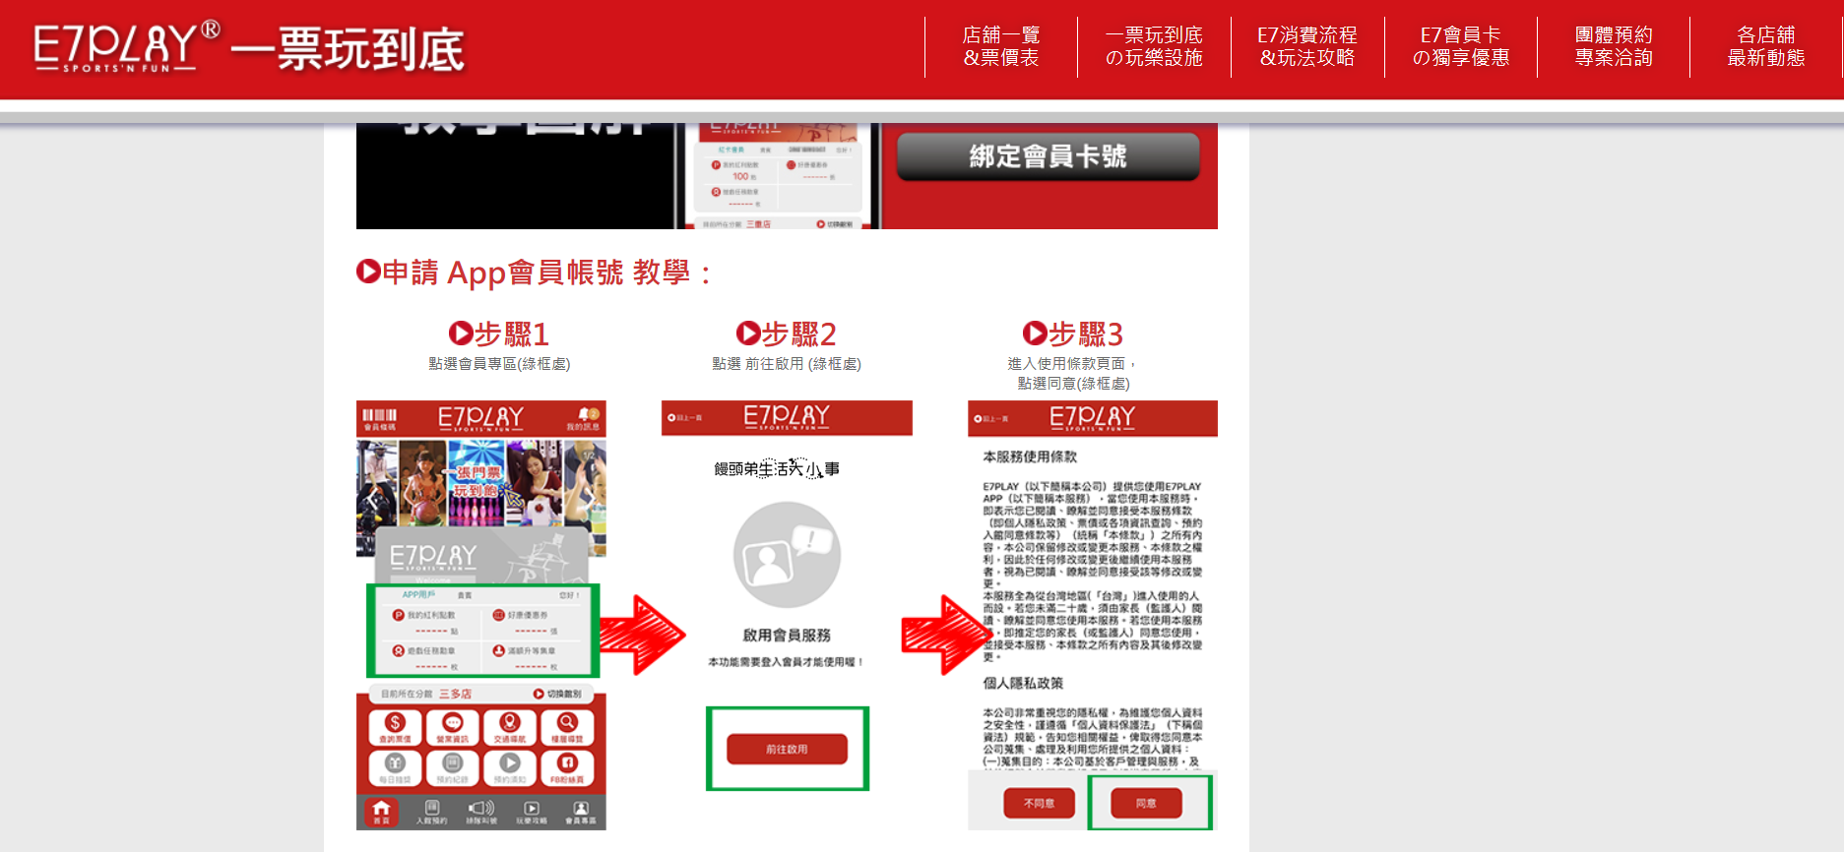Click the 綁定會員卡號 banner button
Image resolution: width=1844 pixels, height=852 pixels.
coord(1048,156)
